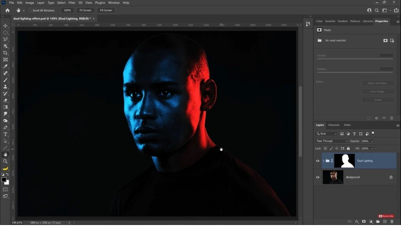401x227 pixels.
Task: Toggle type layer filter icon
Action: pos(354,134)
